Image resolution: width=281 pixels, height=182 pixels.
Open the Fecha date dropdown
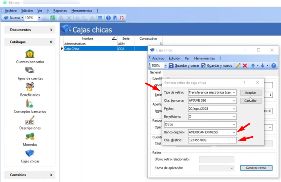click(x=234, y=108)
